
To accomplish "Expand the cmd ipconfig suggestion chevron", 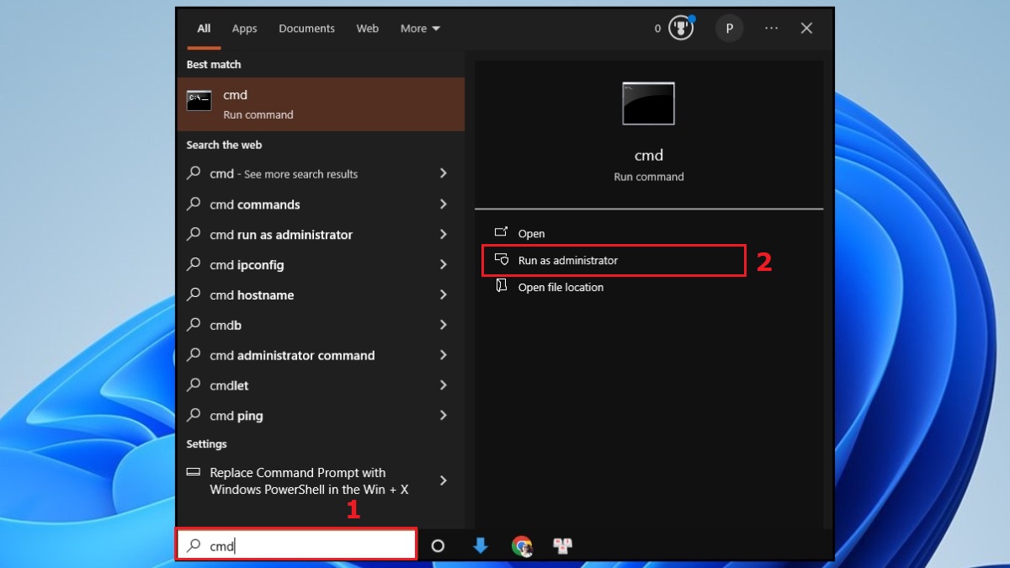I will [443, 264].
